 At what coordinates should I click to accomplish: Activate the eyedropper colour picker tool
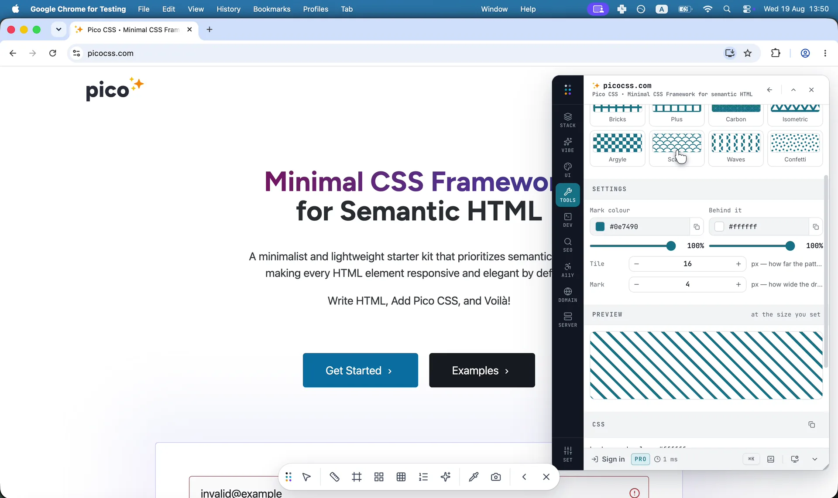point(474,477)
